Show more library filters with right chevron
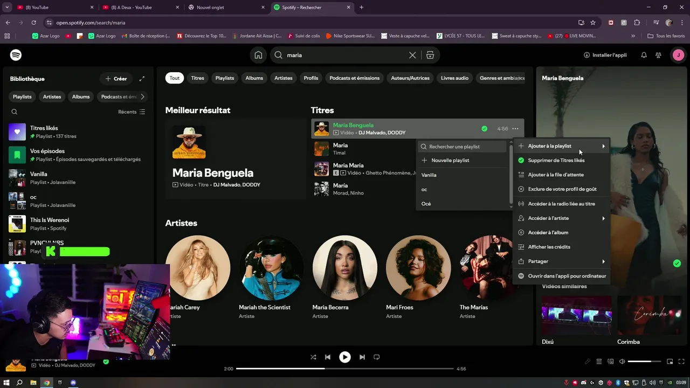Image resolution: width=690 pixels, height=388 pixels. [142, 96]
